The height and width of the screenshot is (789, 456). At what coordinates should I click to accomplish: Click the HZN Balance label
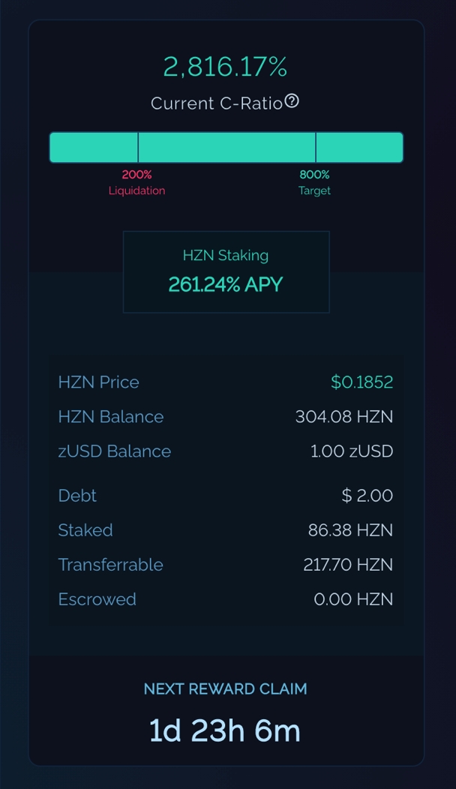click(x=110, y=416)
